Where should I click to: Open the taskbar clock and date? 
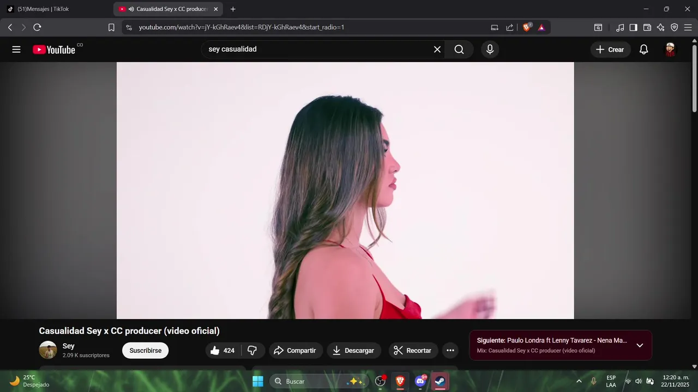click(x=675, y=381)
